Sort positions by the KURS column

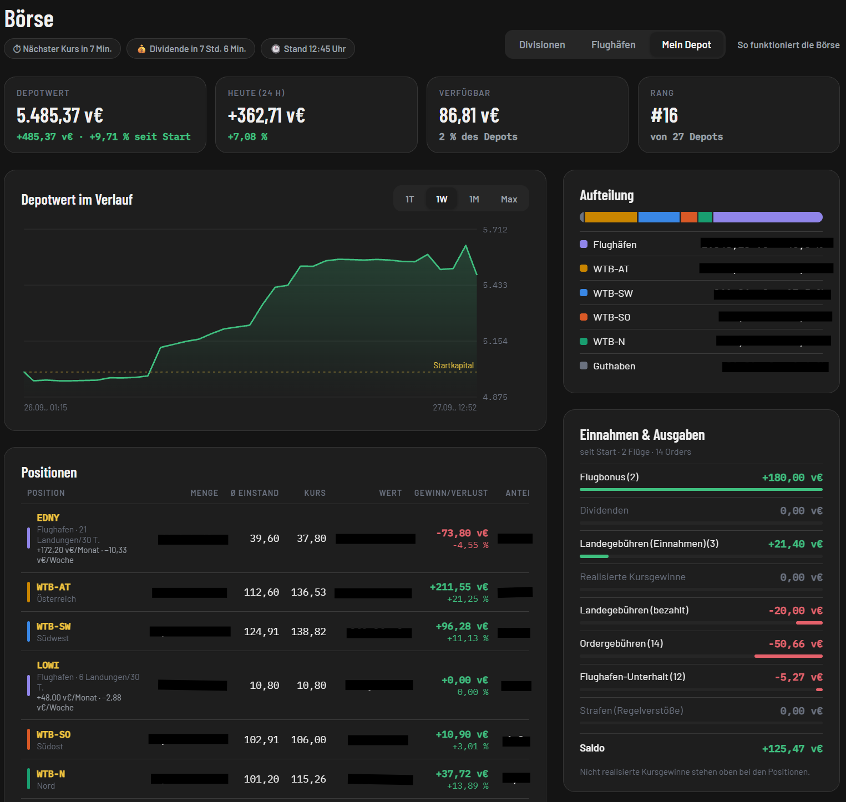point(315,493)
